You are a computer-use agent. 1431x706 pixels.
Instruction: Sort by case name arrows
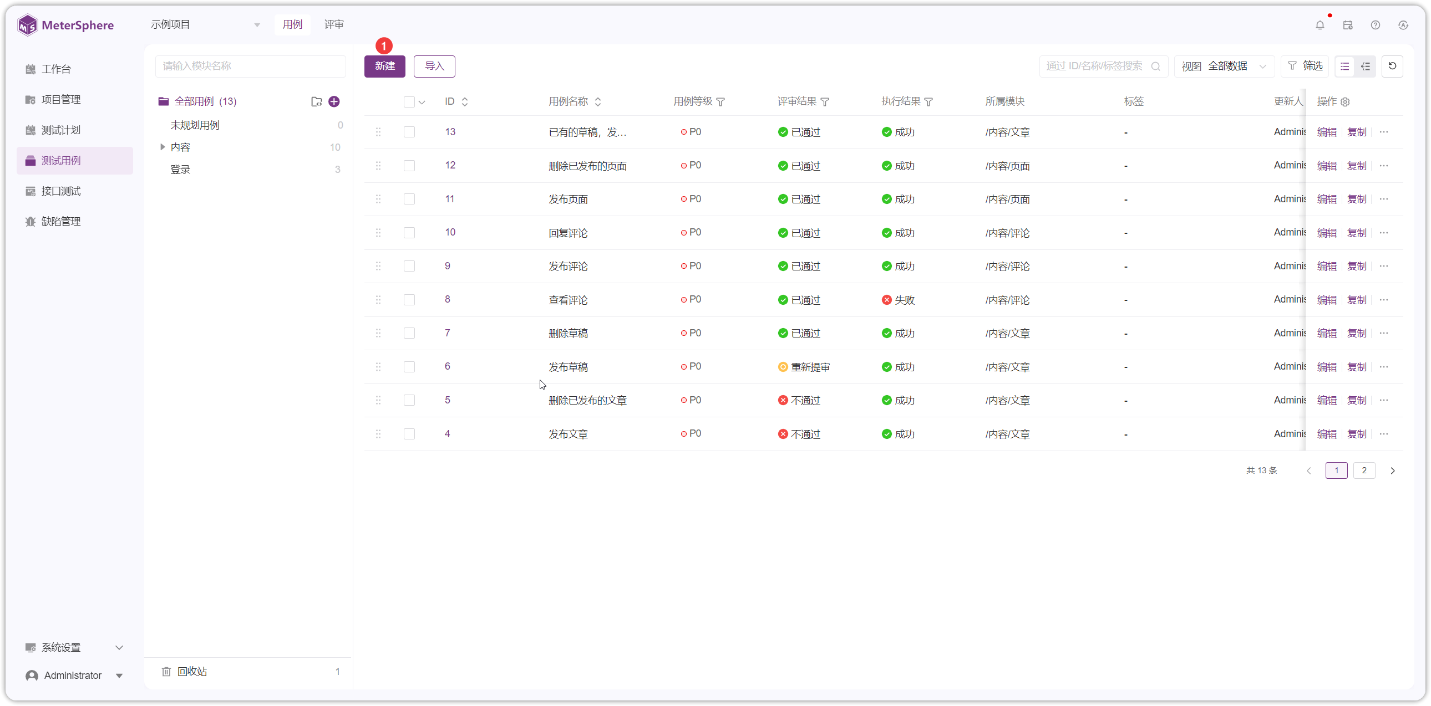click(x=598, y=102)
